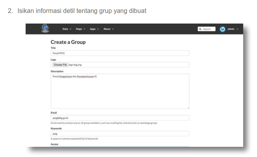The height and width of the screenshot is (157, 257).
Task: Click the globe site logo in navbar
Action: click(x=44, y=29)
